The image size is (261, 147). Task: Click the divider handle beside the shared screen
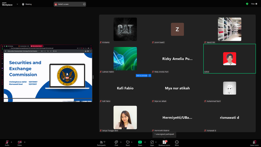point(93,77)
